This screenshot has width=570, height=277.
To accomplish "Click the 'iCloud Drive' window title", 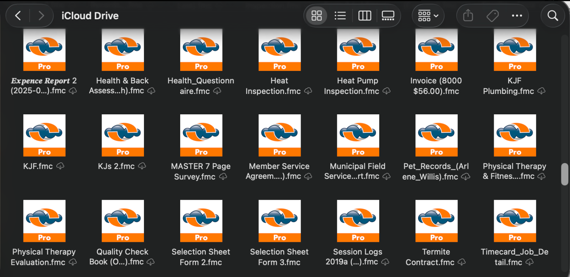I will click(90, 16).
